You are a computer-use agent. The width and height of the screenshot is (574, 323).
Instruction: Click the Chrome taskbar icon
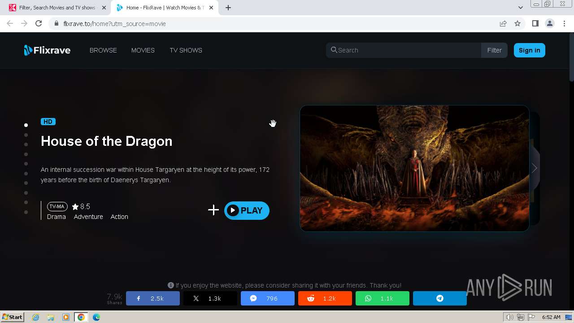pyautogui.click(x=81, y=317)
